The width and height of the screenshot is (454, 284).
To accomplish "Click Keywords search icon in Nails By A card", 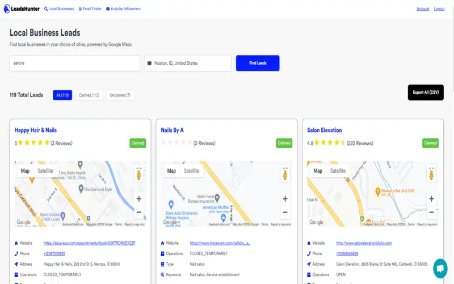I will 162,274.
